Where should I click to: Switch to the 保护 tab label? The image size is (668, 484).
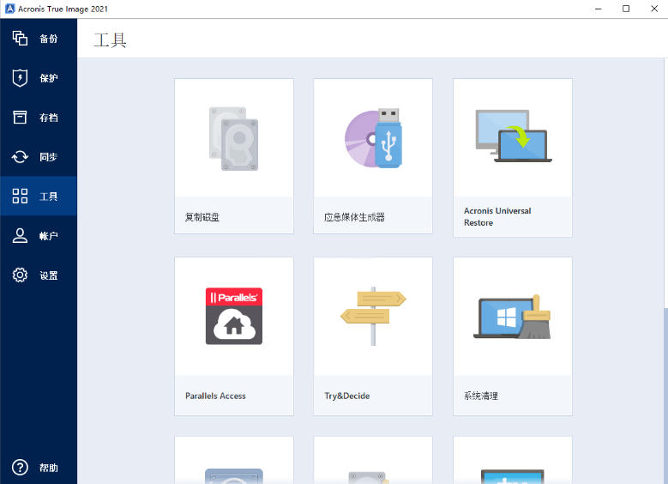click(49, 78)
